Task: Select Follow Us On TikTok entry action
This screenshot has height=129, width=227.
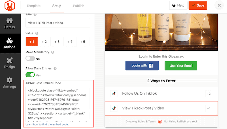Action: point(161,94)
